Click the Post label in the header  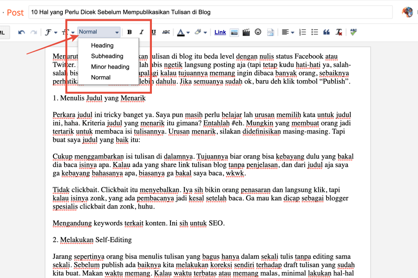[15, 13]
